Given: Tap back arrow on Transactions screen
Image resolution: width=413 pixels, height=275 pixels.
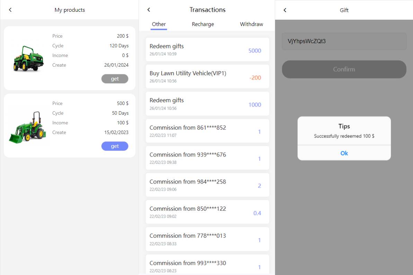Looking at the screenshot, I should point(149,10).
